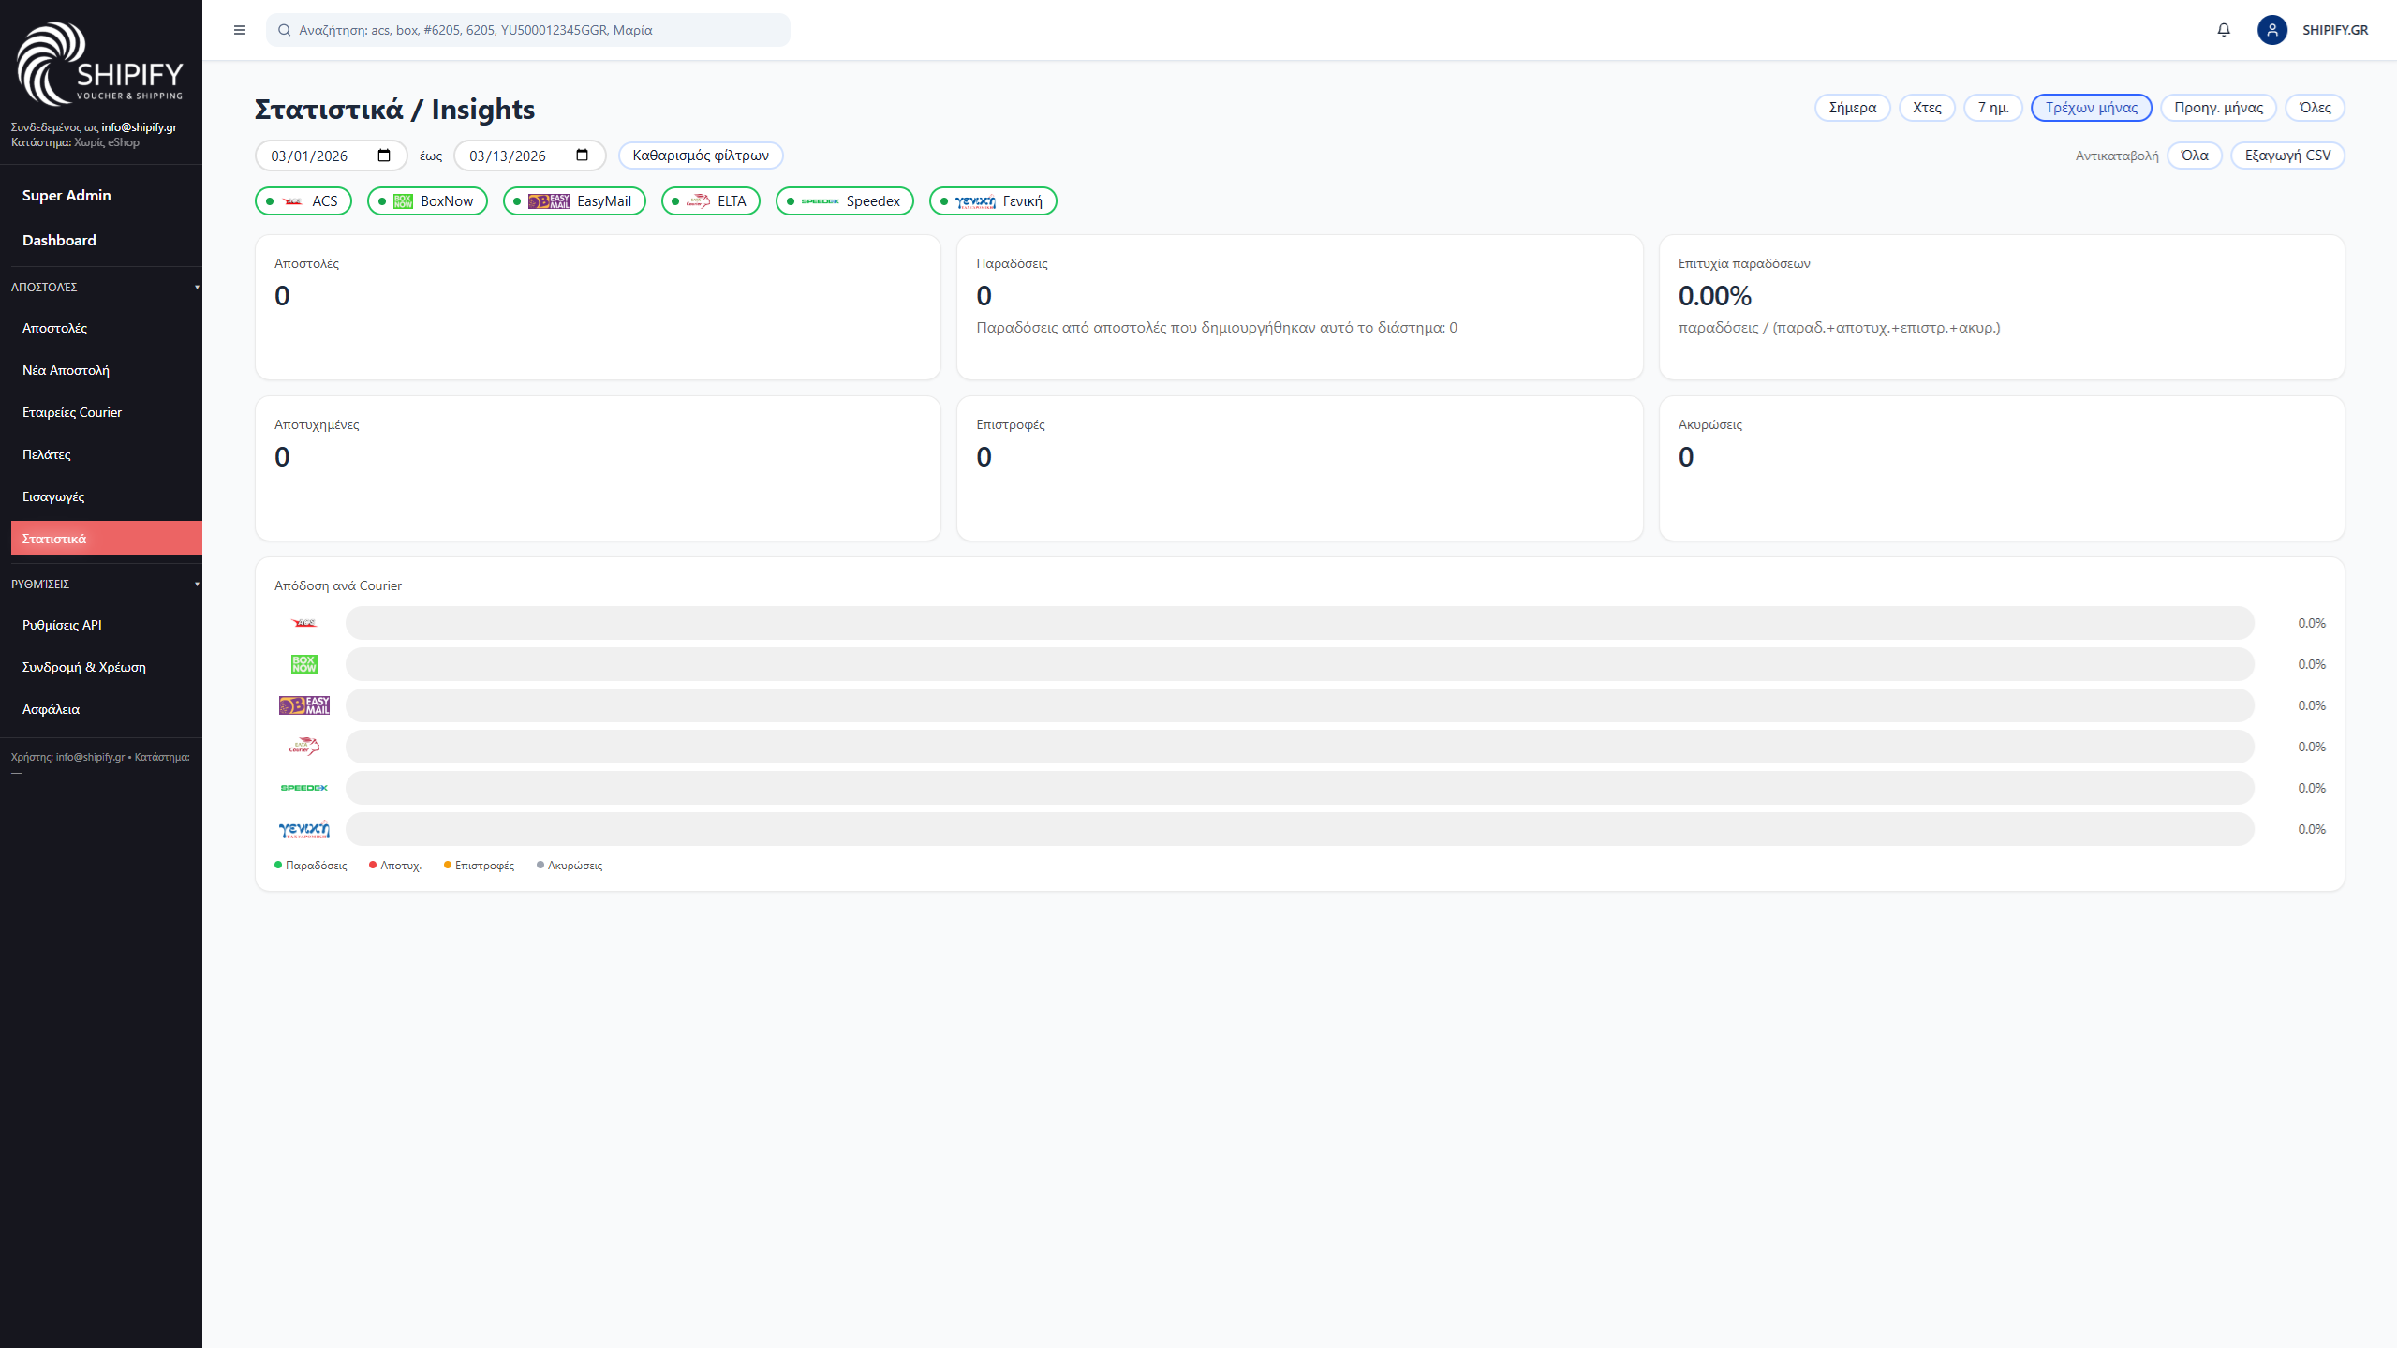Image resolution: width=2397 pixels, height=1348 pixels.
Task: Click the Γενική logo in courier performance
Action: 303,829
